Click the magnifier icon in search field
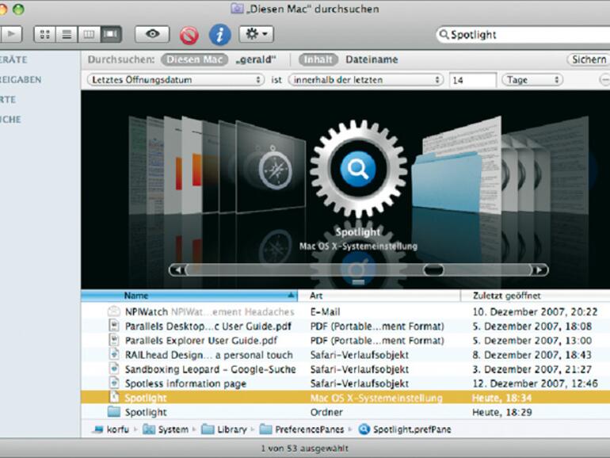Viewport: 610px width, 458px height. click(444, 35)
